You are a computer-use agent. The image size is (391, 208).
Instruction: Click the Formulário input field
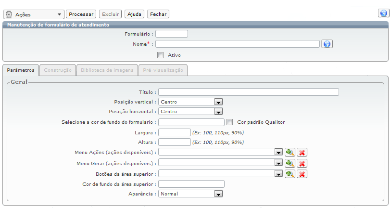coord(172,34)
